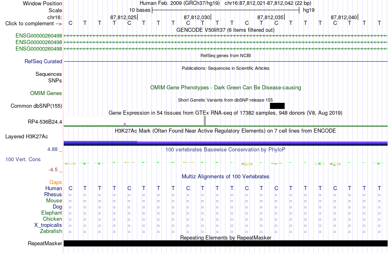Click the pink bar in the GTEx expression chart
The height and width of the screenshot is (253, 388).
(125, 124)
